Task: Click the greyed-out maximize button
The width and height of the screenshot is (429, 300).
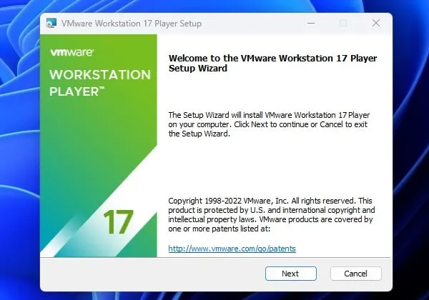Action: point(343,24)
